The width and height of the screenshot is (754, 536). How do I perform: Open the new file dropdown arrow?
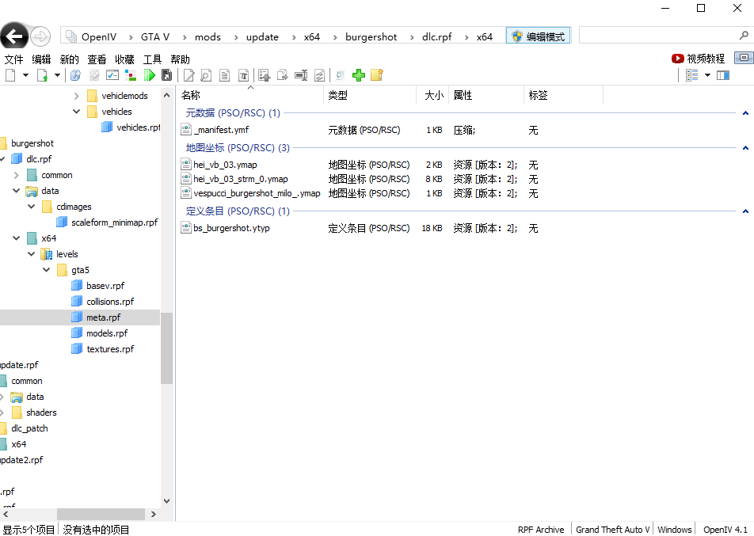click(x=25, y=75)
